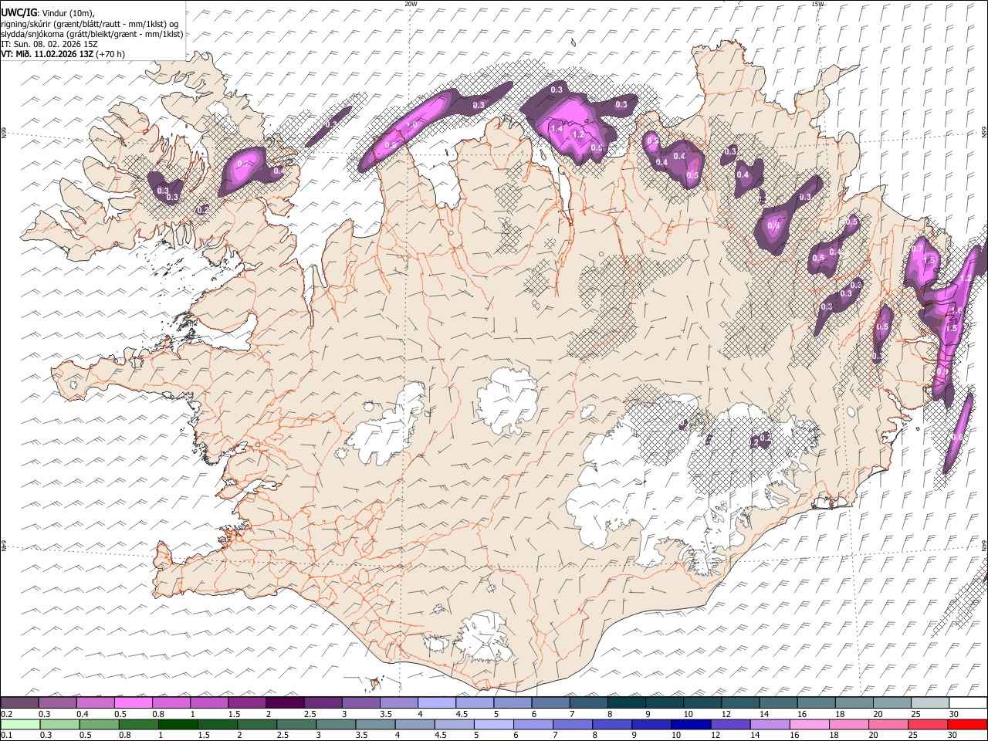Click the light green swatch between 0.1 and 0.3
988x741 pixels.
(x=21, y=724)
